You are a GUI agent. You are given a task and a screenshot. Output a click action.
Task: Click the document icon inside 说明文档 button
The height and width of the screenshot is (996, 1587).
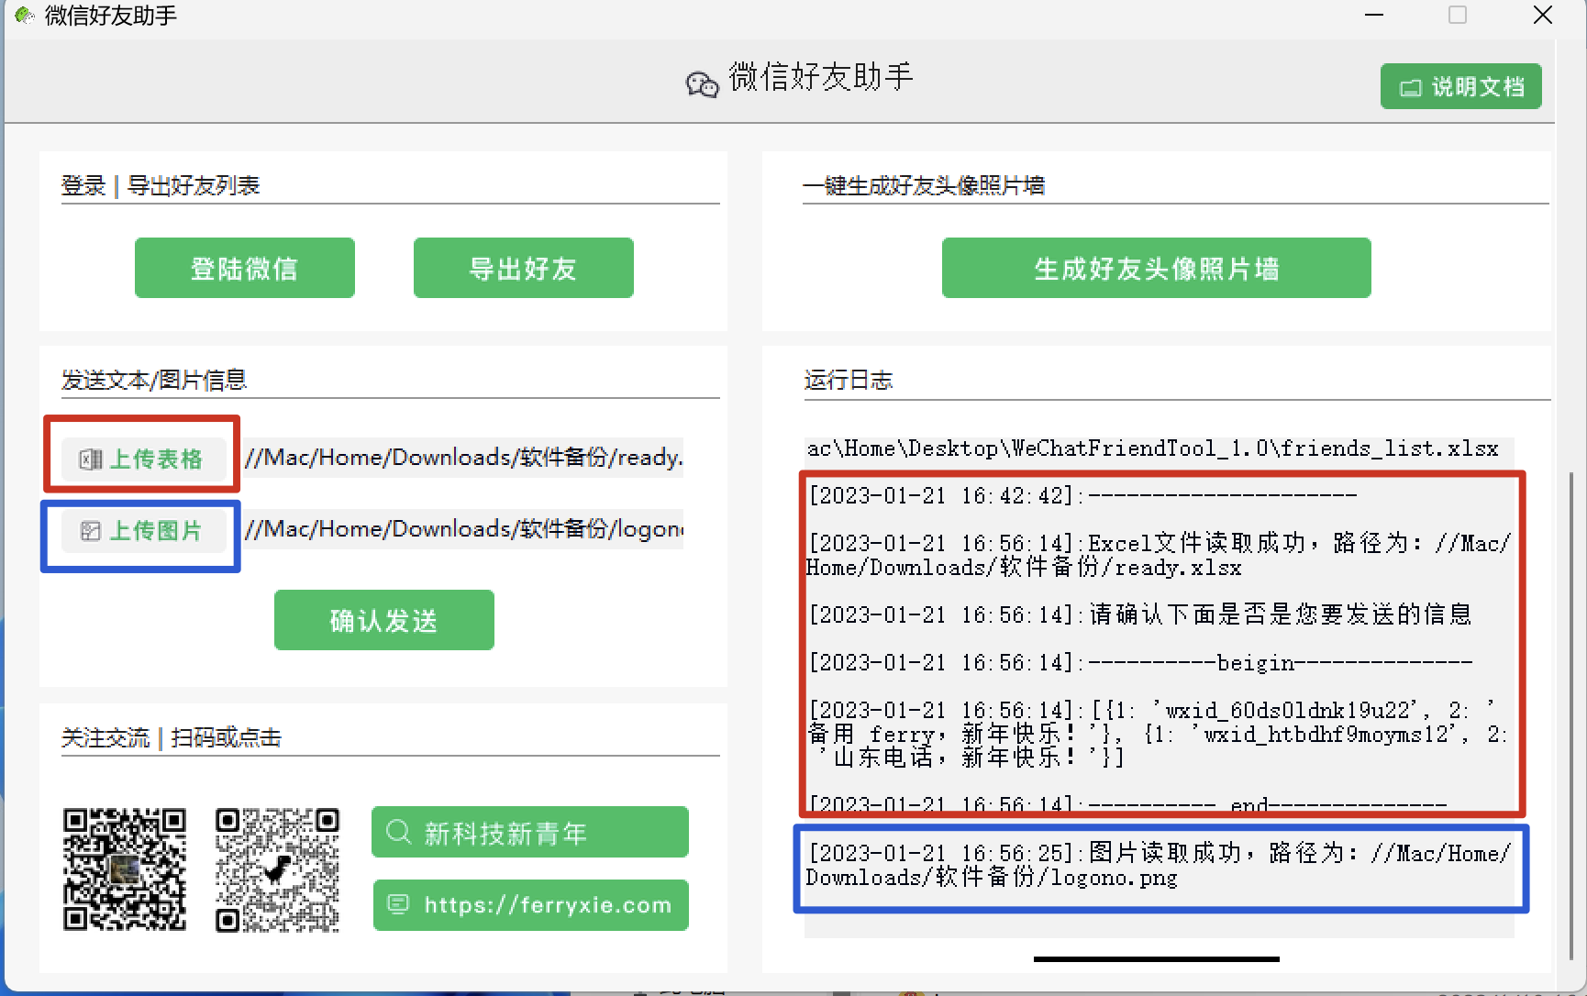point(1410,85)
